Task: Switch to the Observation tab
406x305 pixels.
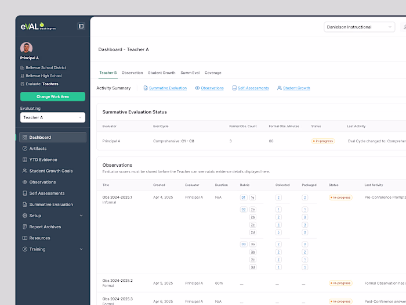Action: click(132, 73)
